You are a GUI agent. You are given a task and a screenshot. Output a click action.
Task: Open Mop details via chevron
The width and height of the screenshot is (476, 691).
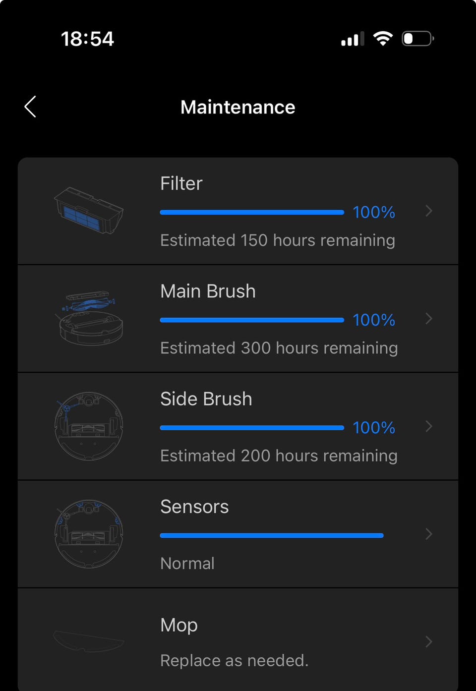coord(429,642)
